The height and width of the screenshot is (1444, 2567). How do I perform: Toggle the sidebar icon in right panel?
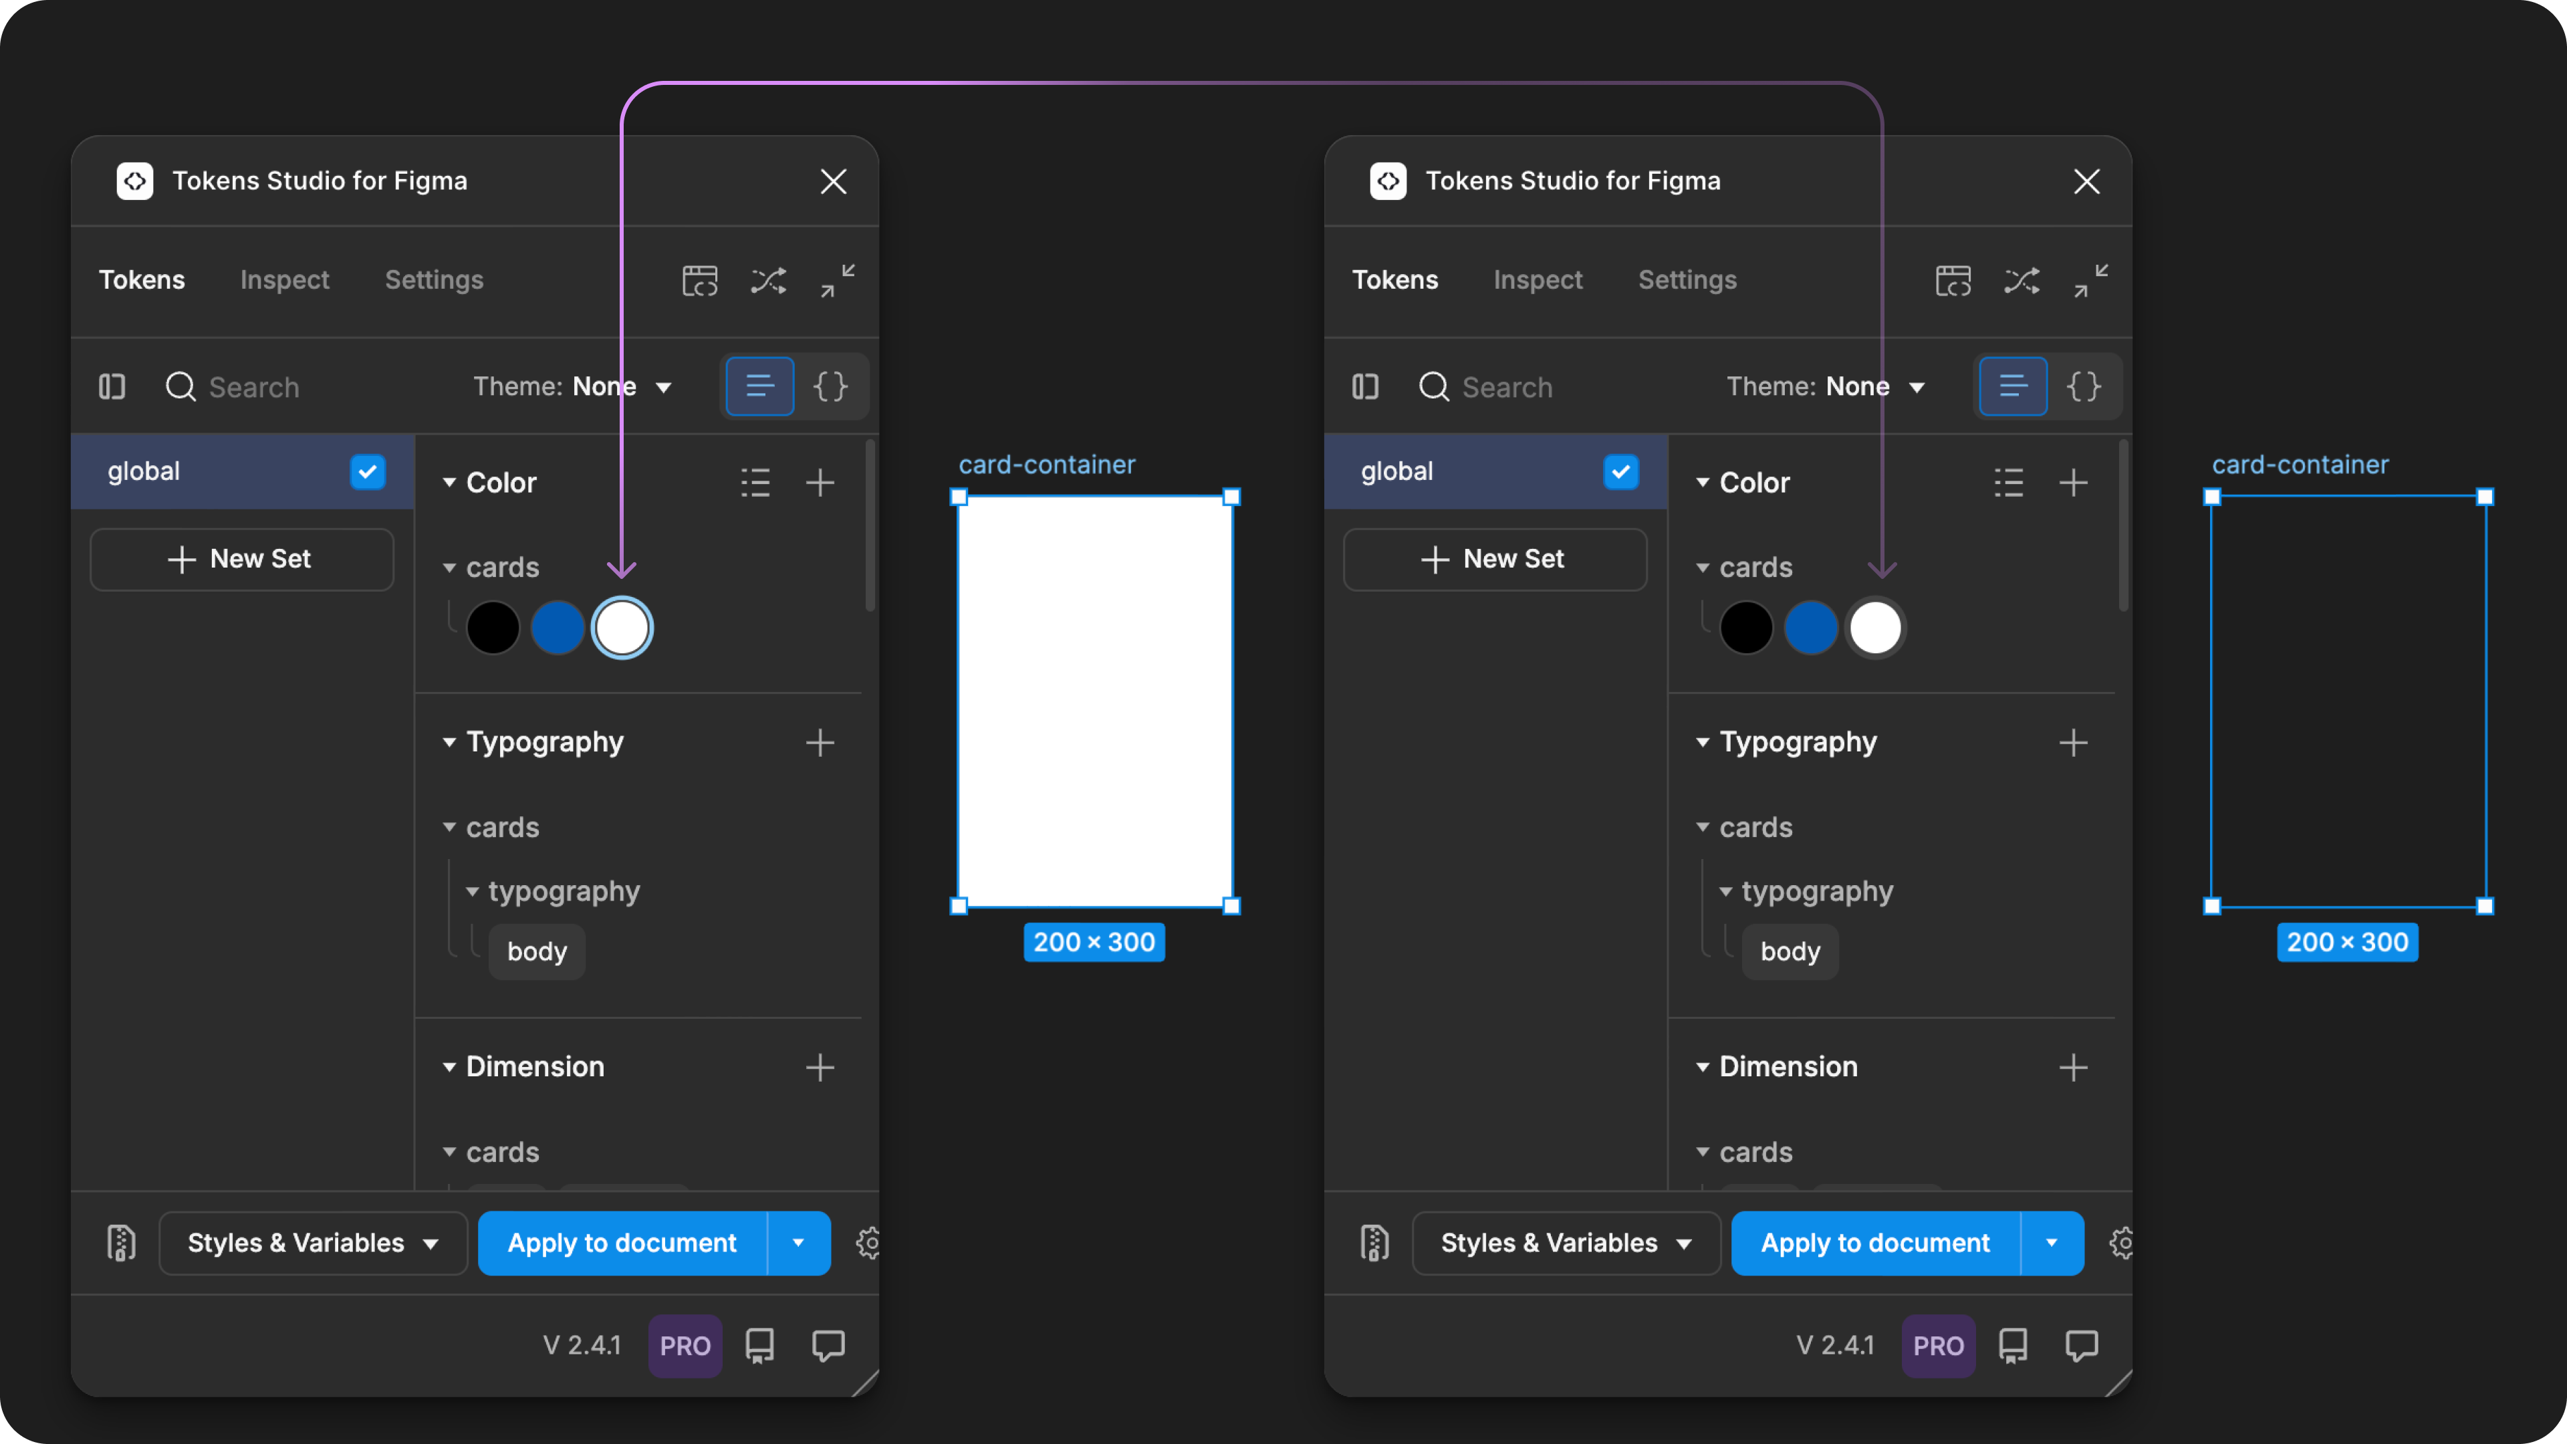(1365, 386)
